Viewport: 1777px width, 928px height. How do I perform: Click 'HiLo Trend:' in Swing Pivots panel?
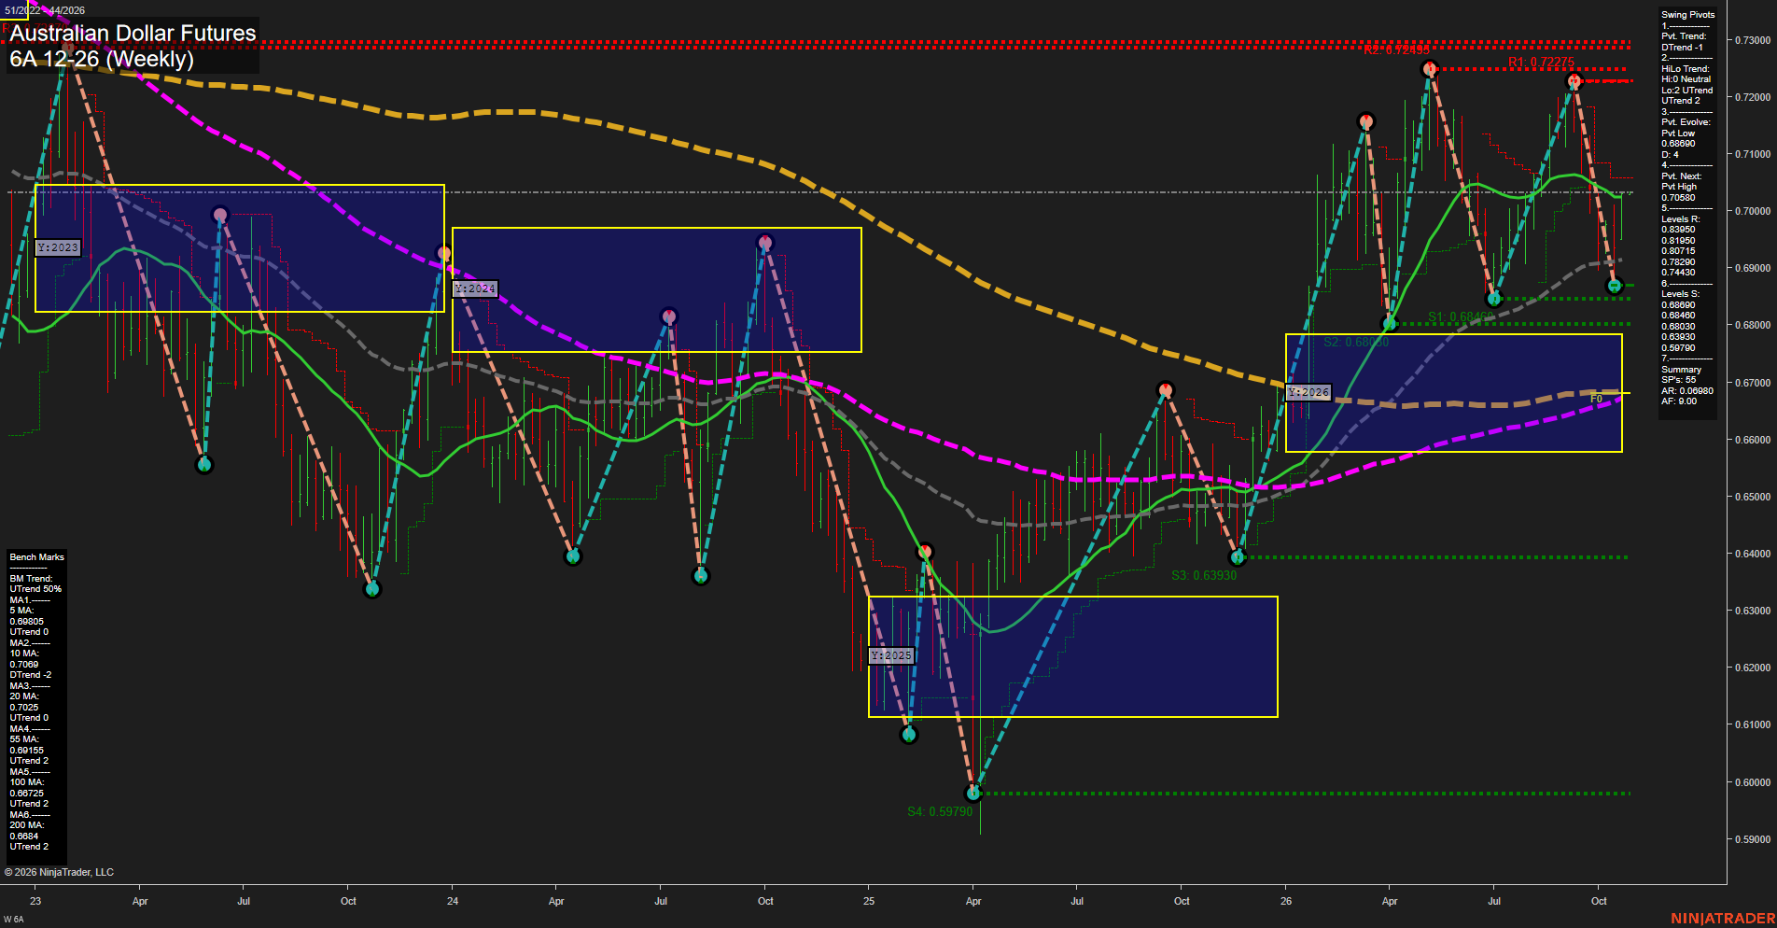pos(1686,69)
